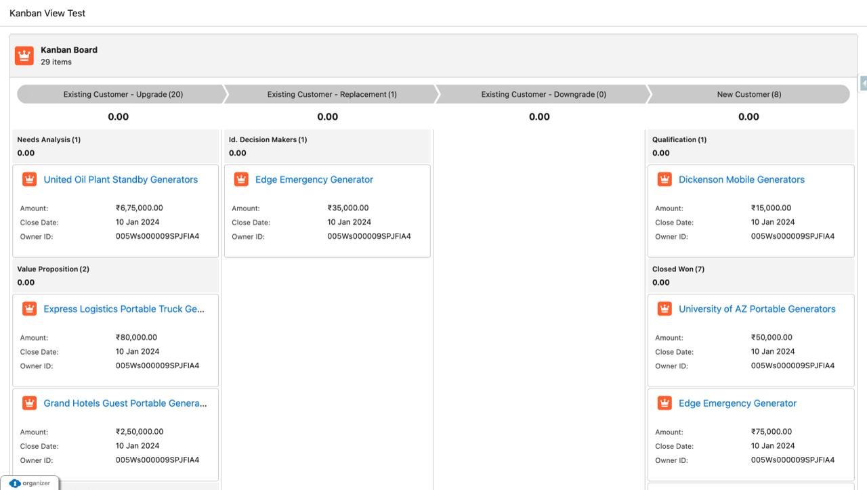The height and width of the screenshot is (490, 867).
Task: Open the Dickenson Mobile Generators opportunity
Action: [741, 179]
